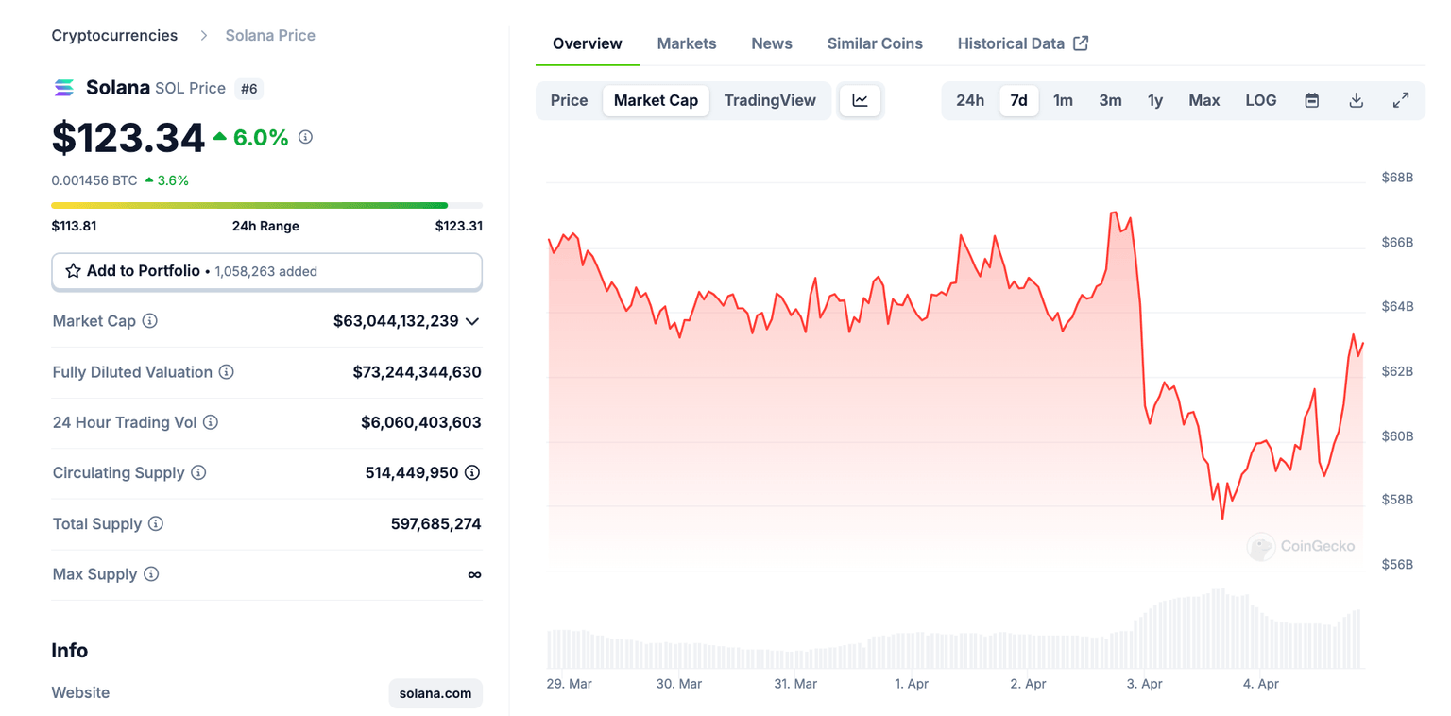Viewport: 1451px width, 716px height.
Task: Open the date range calendar icon
Action: pyautogui.click(x=1311, y=99)
